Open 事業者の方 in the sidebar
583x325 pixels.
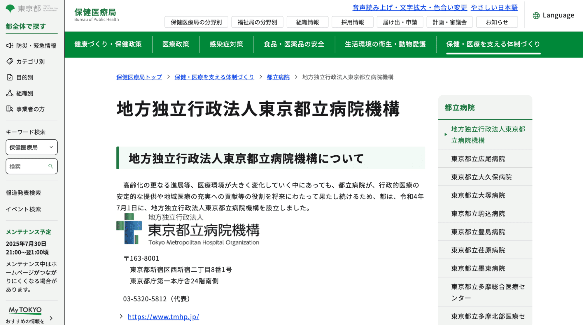tap(30, 109)
